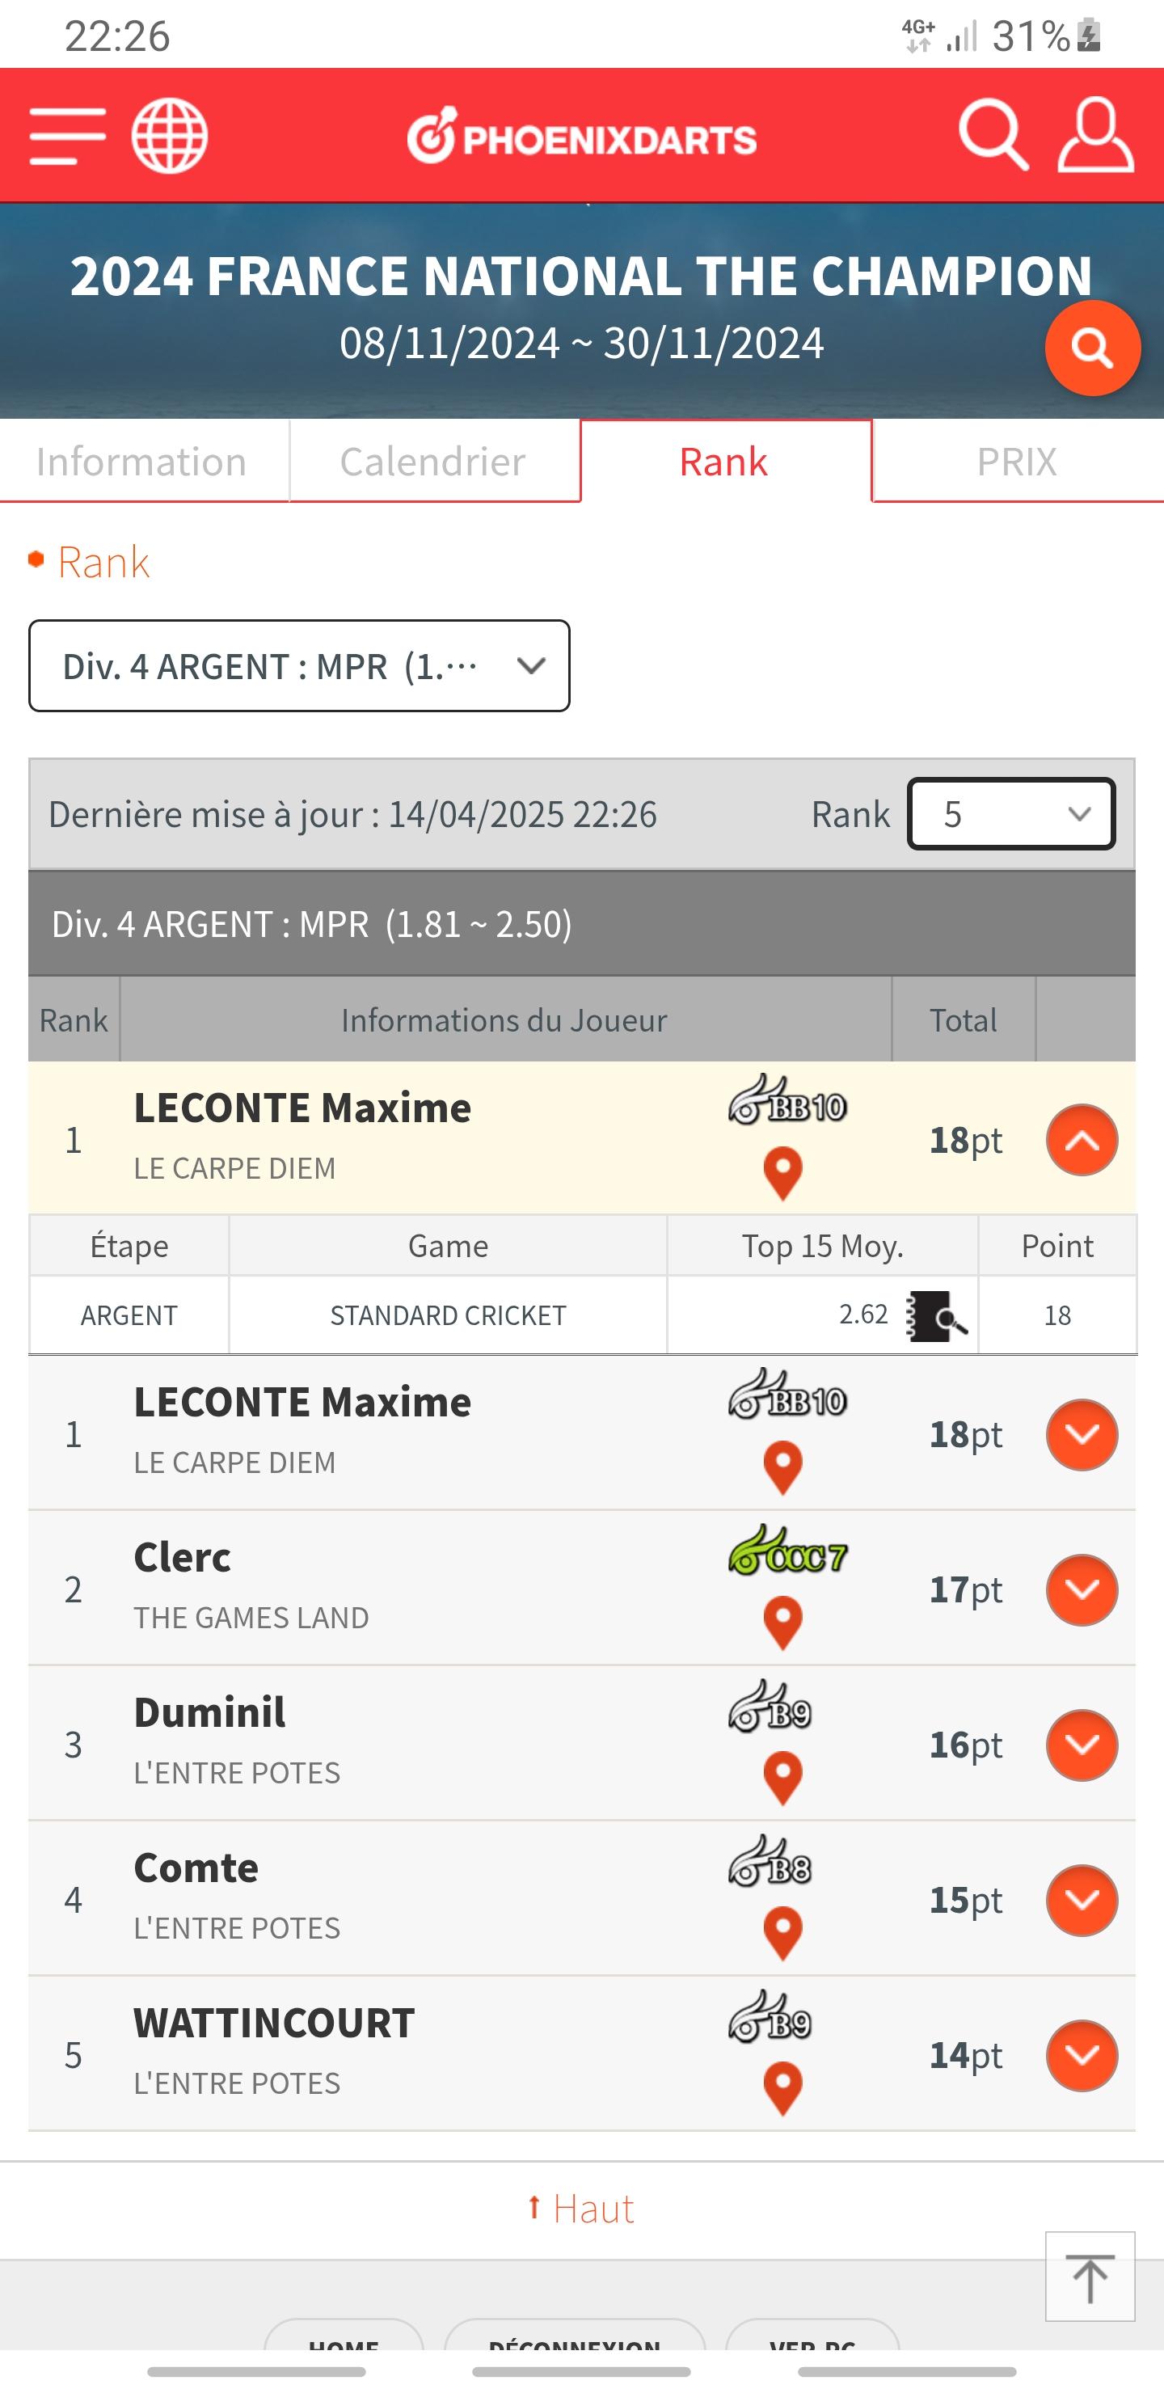
Task: Open the hamburger menu
Action: pos(67,136)
